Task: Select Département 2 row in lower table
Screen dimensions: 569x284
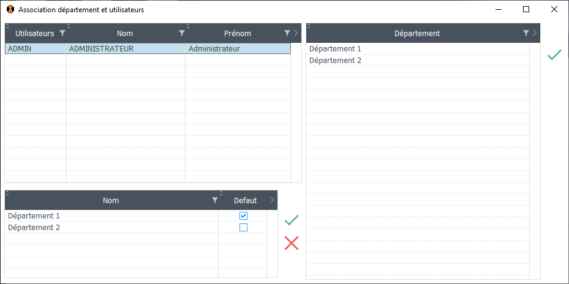Action: (x=34, y=228)
